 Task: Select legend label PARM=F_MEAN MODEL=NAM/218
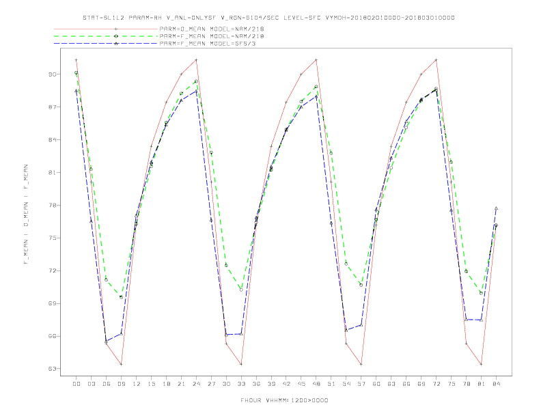[212, 36]
